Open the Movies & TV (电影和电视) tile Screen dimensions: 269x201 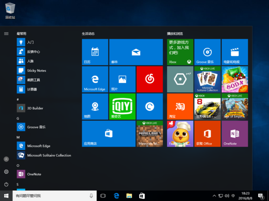pyautogui.click(x=235, y=52)
